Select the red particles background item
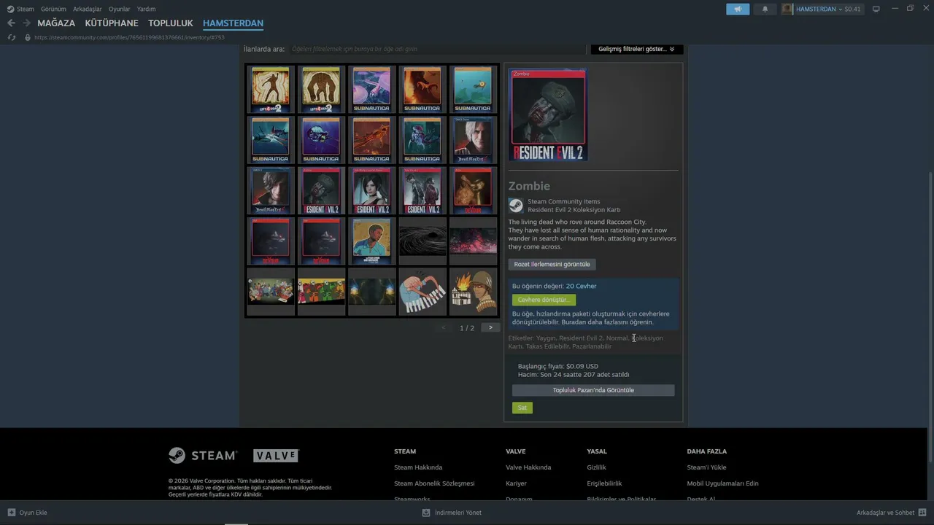This screenshot has height=525, width=934. (x=473, y=241)
